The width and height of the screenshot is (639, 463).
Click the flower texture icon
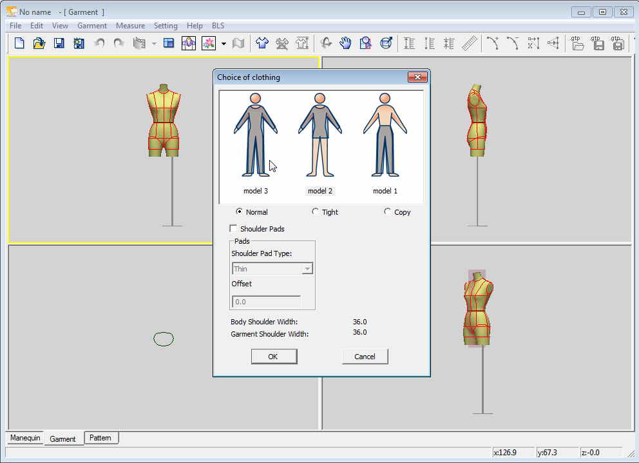point(208,43)
